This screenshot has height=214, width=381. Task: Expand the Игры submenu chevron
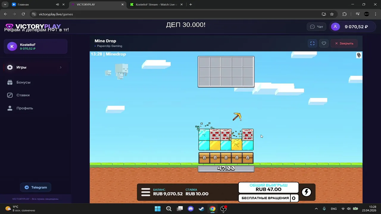coord(61,67)
